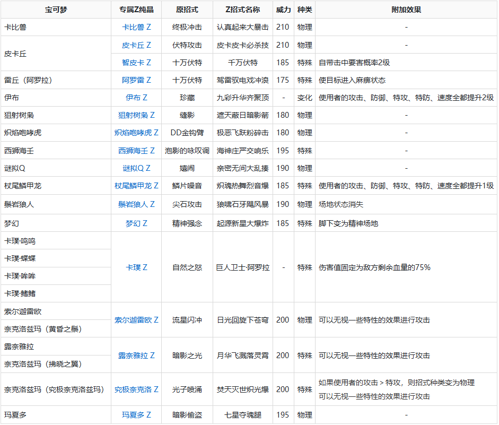Click the 脚下变为精神场地 effect
This screenshot has height=425, width=499.
348,223
